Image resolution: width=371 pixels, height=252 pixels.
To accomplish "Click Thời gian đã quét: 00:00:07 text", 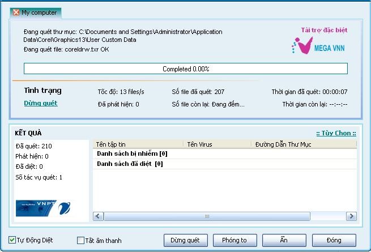I will (309, 92).
